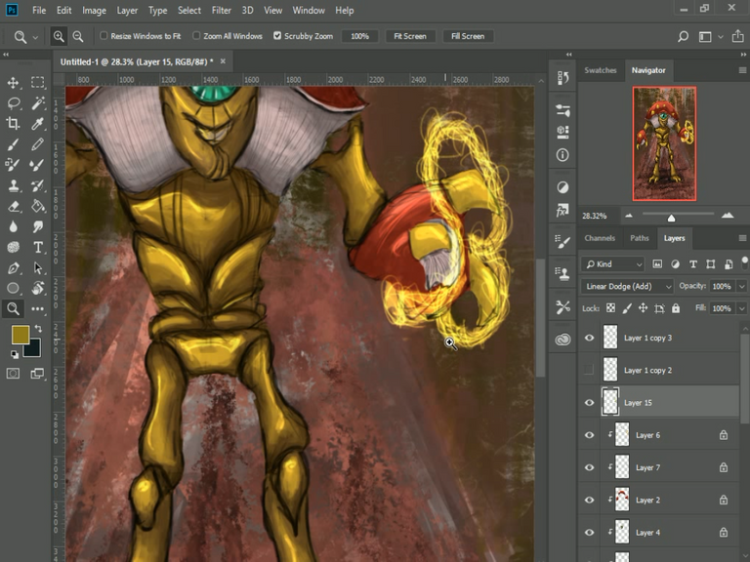Open the Filter menu

tap(222, 10)
